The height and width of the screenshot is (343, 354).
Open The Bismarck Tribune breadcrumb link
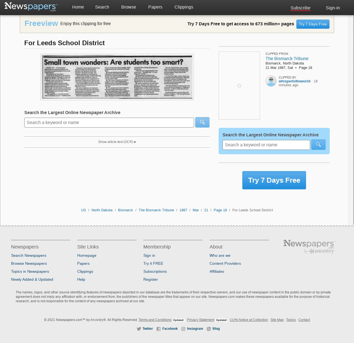[156, 210]
